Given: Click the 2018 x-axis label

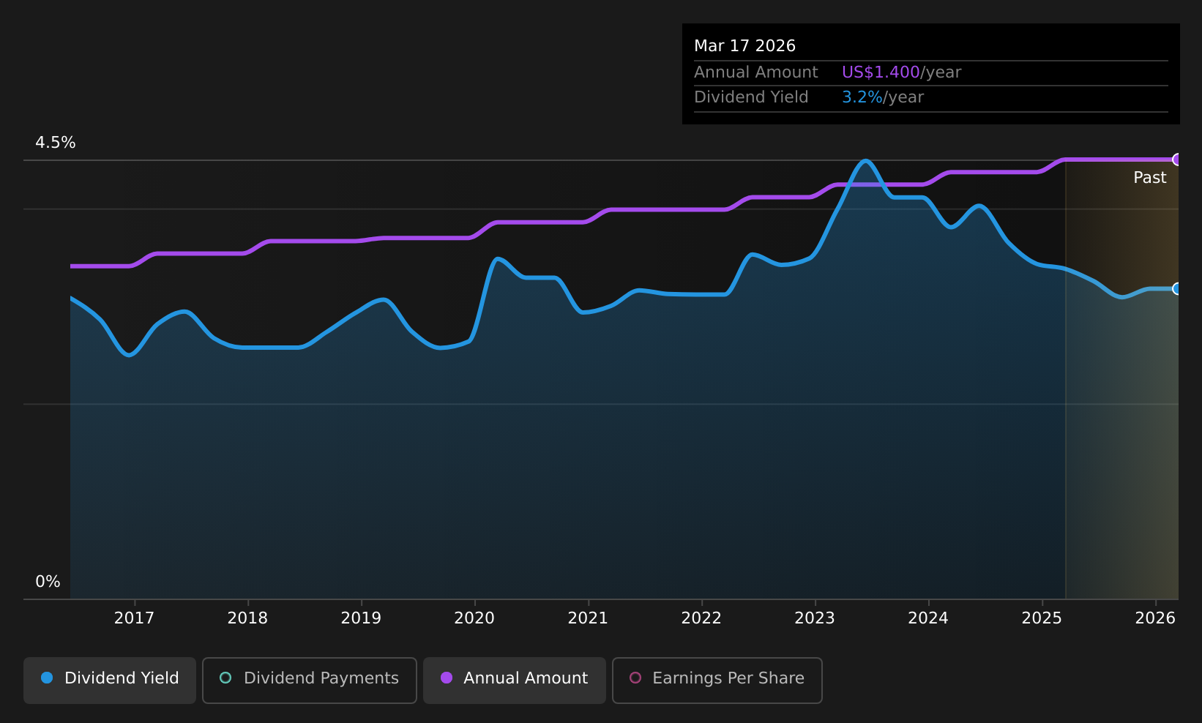Looking at the screenshot, I should coord(247,618).
